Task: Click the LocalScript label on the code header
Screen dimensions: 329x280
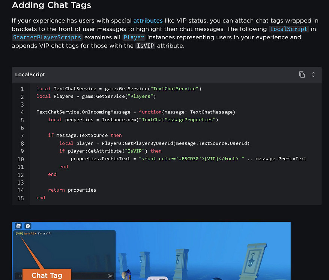Action: tap(30, 74)
